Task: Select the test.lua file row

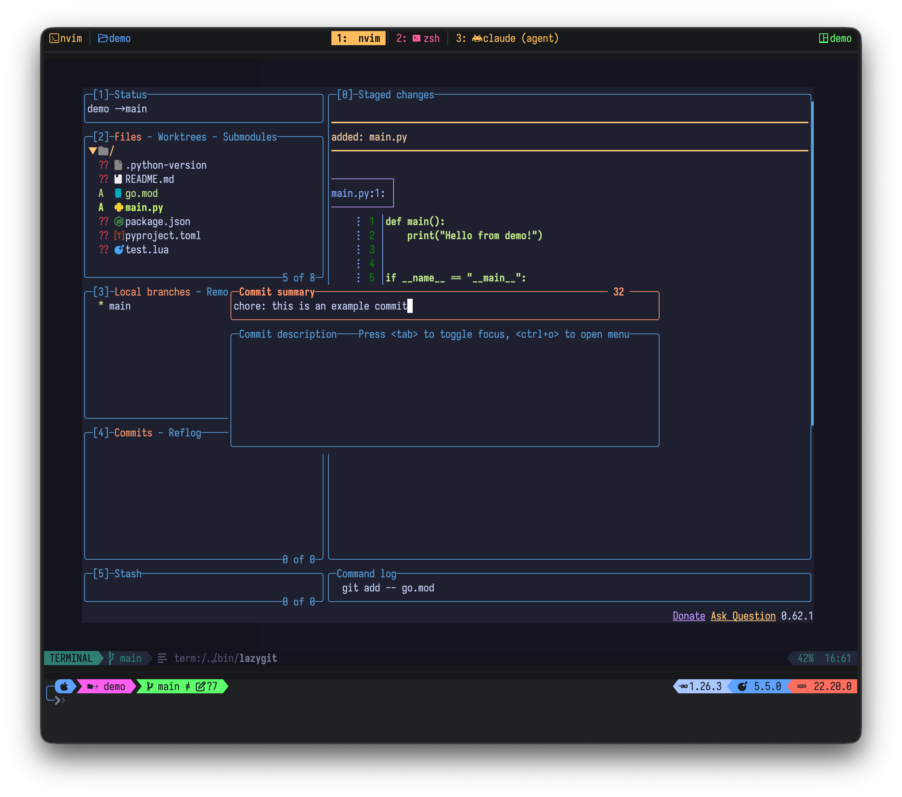Action: 203,250
